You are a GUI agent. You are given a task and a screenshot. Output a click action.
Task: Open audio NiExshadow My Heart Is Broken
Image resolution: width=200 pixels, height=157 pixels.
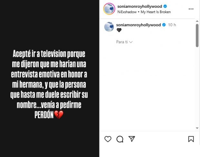coord(144,12)
